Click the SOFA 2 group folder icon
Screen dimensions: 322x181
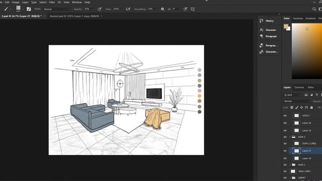pyautogui.click(x=294, y=137)
